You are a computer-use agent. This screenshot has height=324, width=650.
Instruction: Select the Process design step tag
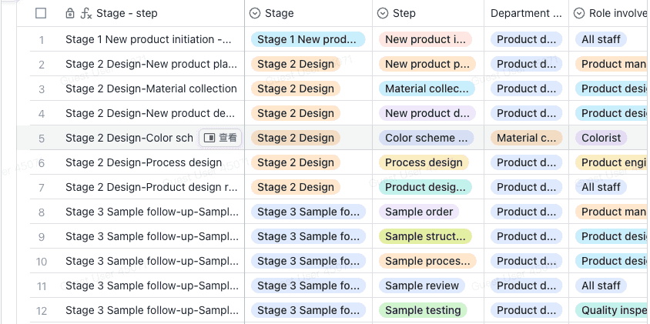[424, 162]
